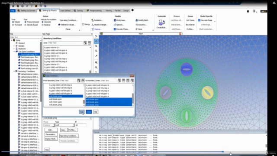Click the Edit... button in Task Page
277x156 pixels.
51,130
